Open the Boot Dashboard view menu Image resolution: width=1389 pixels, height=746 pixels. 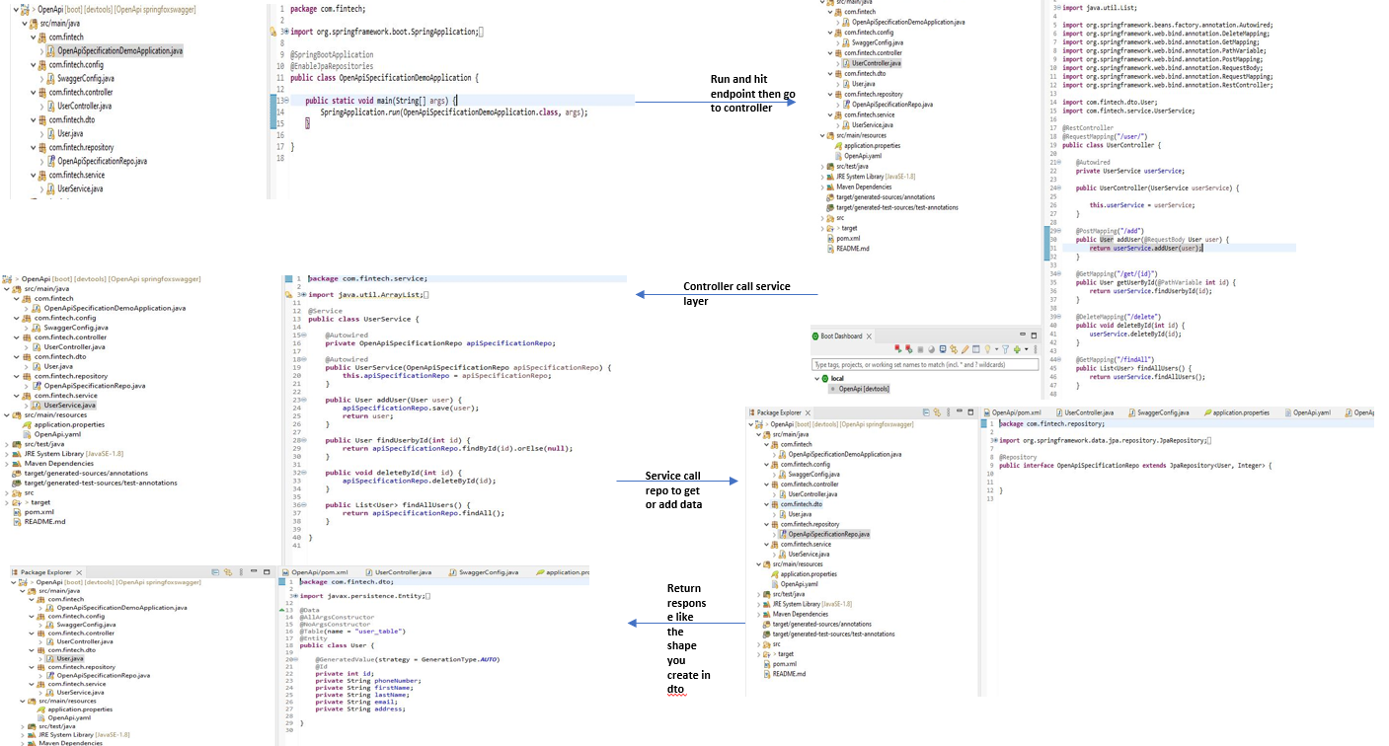[1037, 349]
